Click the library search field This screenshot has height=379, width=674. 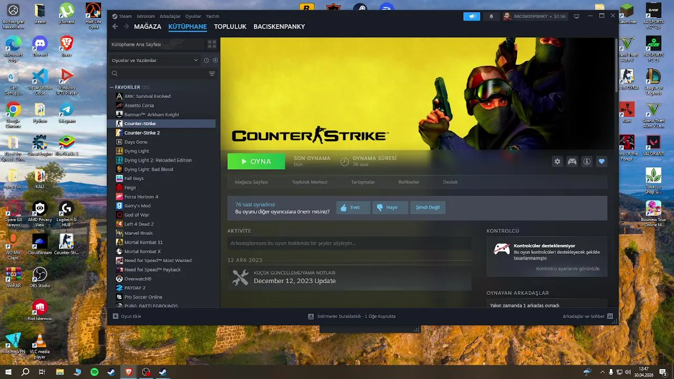(158, 74)
